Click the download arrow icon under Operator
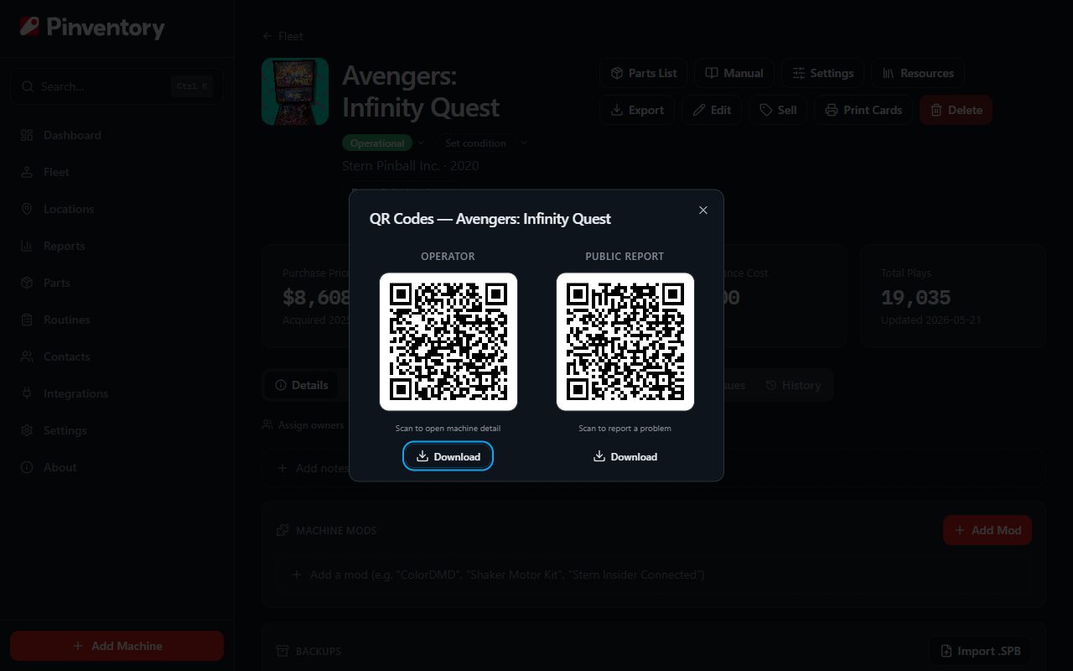The width and height of the screenshot is (1073, 671). [x=422, y=456]
